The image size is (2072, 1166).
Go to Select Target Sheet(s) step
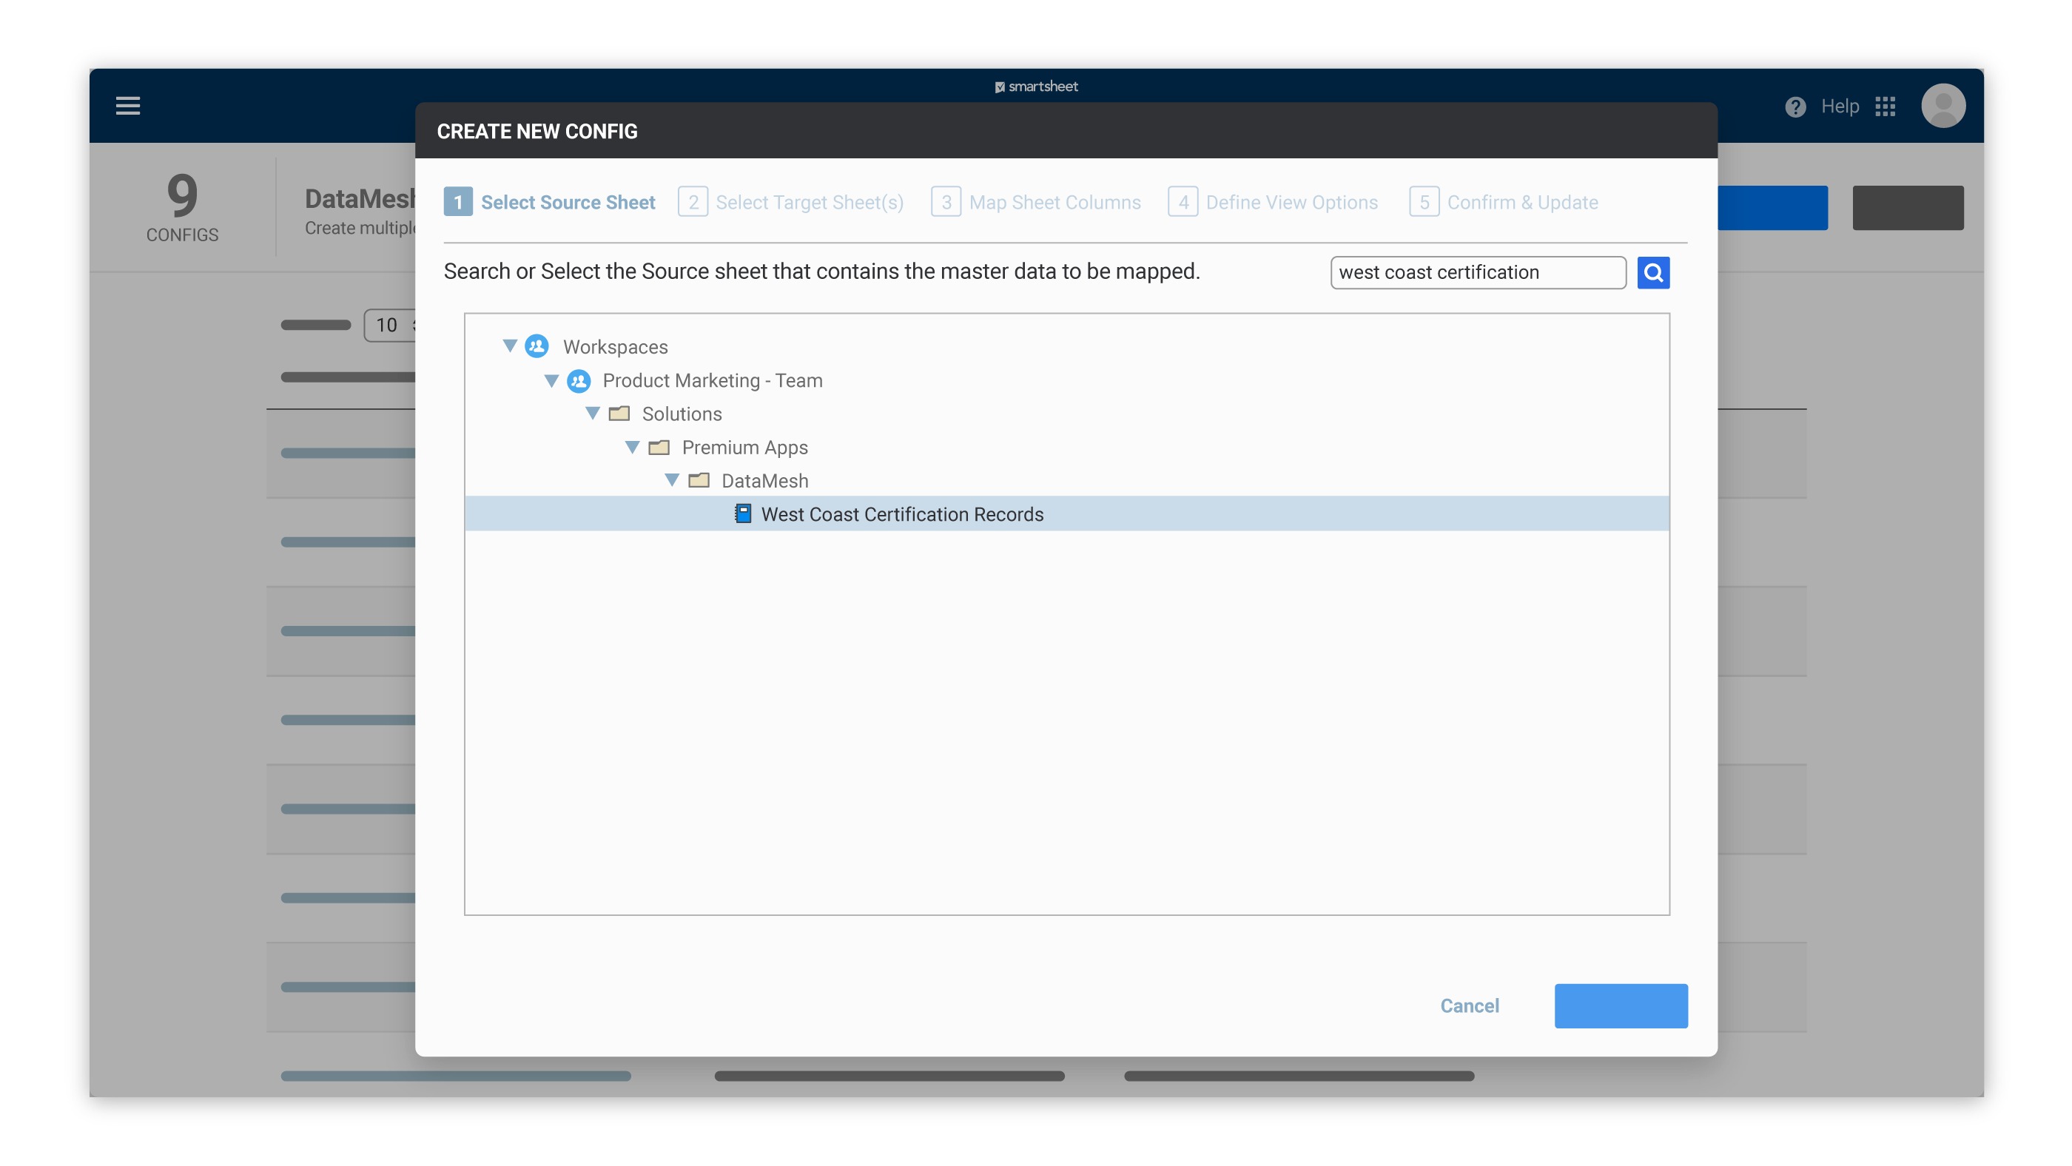(792, 202)
